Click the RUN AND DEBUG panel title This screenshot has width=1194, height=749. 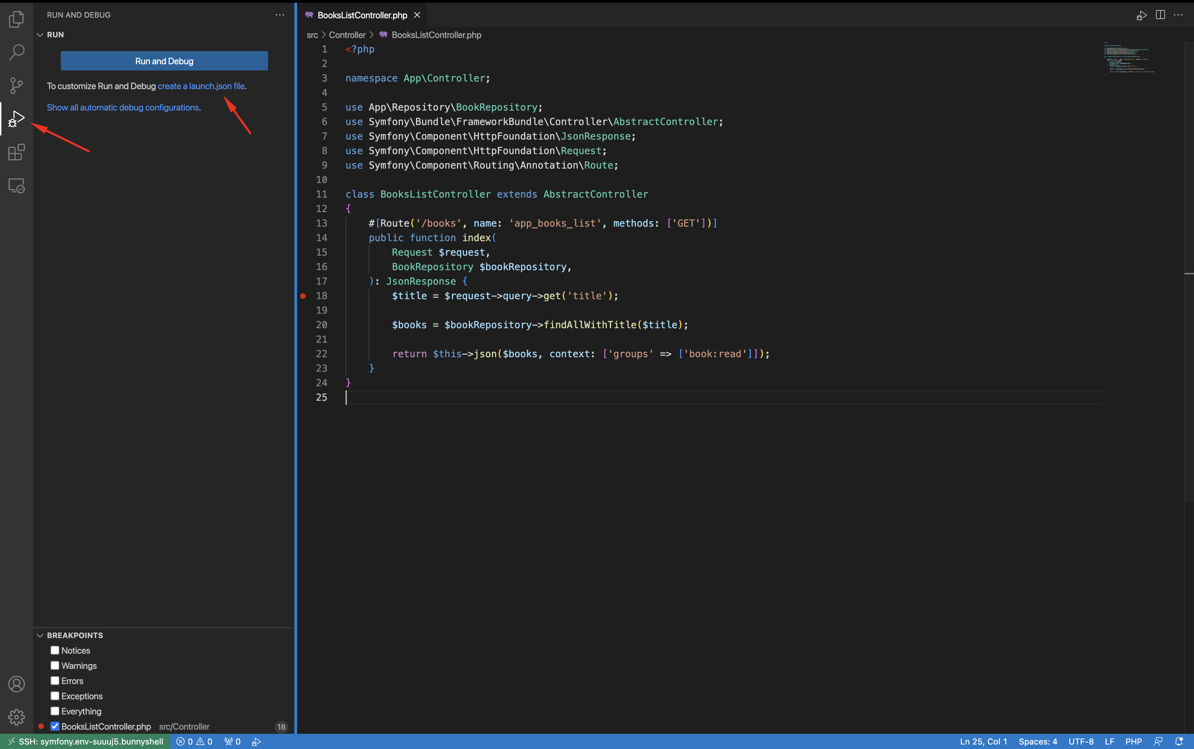coord(79,15)
